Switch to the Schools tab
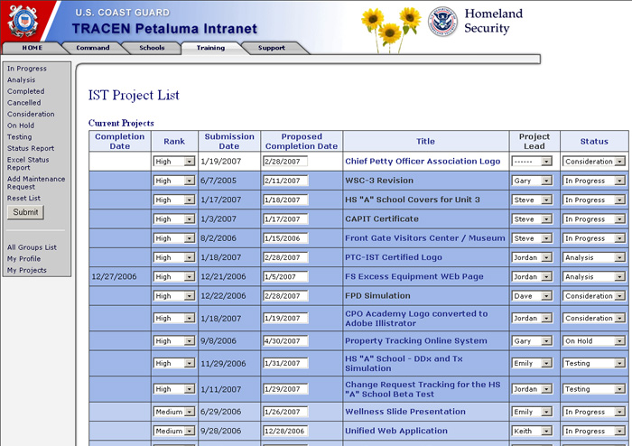Image resolution: width=632 pixels, height=446 pixels. point(152,48)
